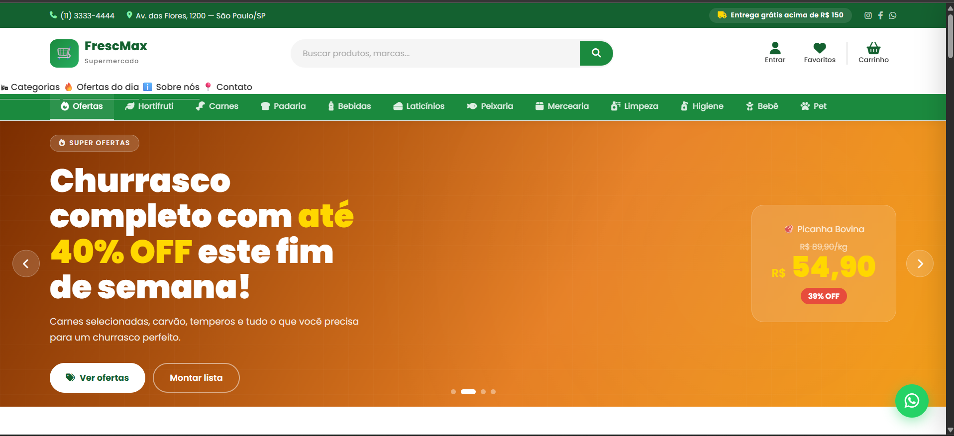Open the Carrinho basket icon
This screenshot has width=954, height=436.
point(873,53)
